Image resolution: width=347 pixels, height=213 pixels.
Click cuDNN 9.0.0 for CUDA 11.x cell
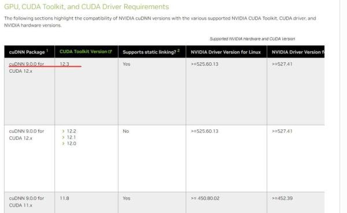(x=27, y=201)
